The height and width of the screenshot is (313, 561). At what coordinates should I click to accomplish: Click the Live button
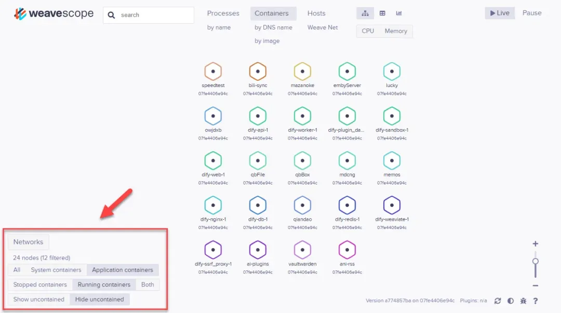click(x=500, y=13)
